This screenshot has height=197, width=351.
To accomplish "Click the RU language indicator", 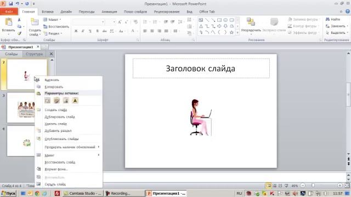I will [239, 193].
